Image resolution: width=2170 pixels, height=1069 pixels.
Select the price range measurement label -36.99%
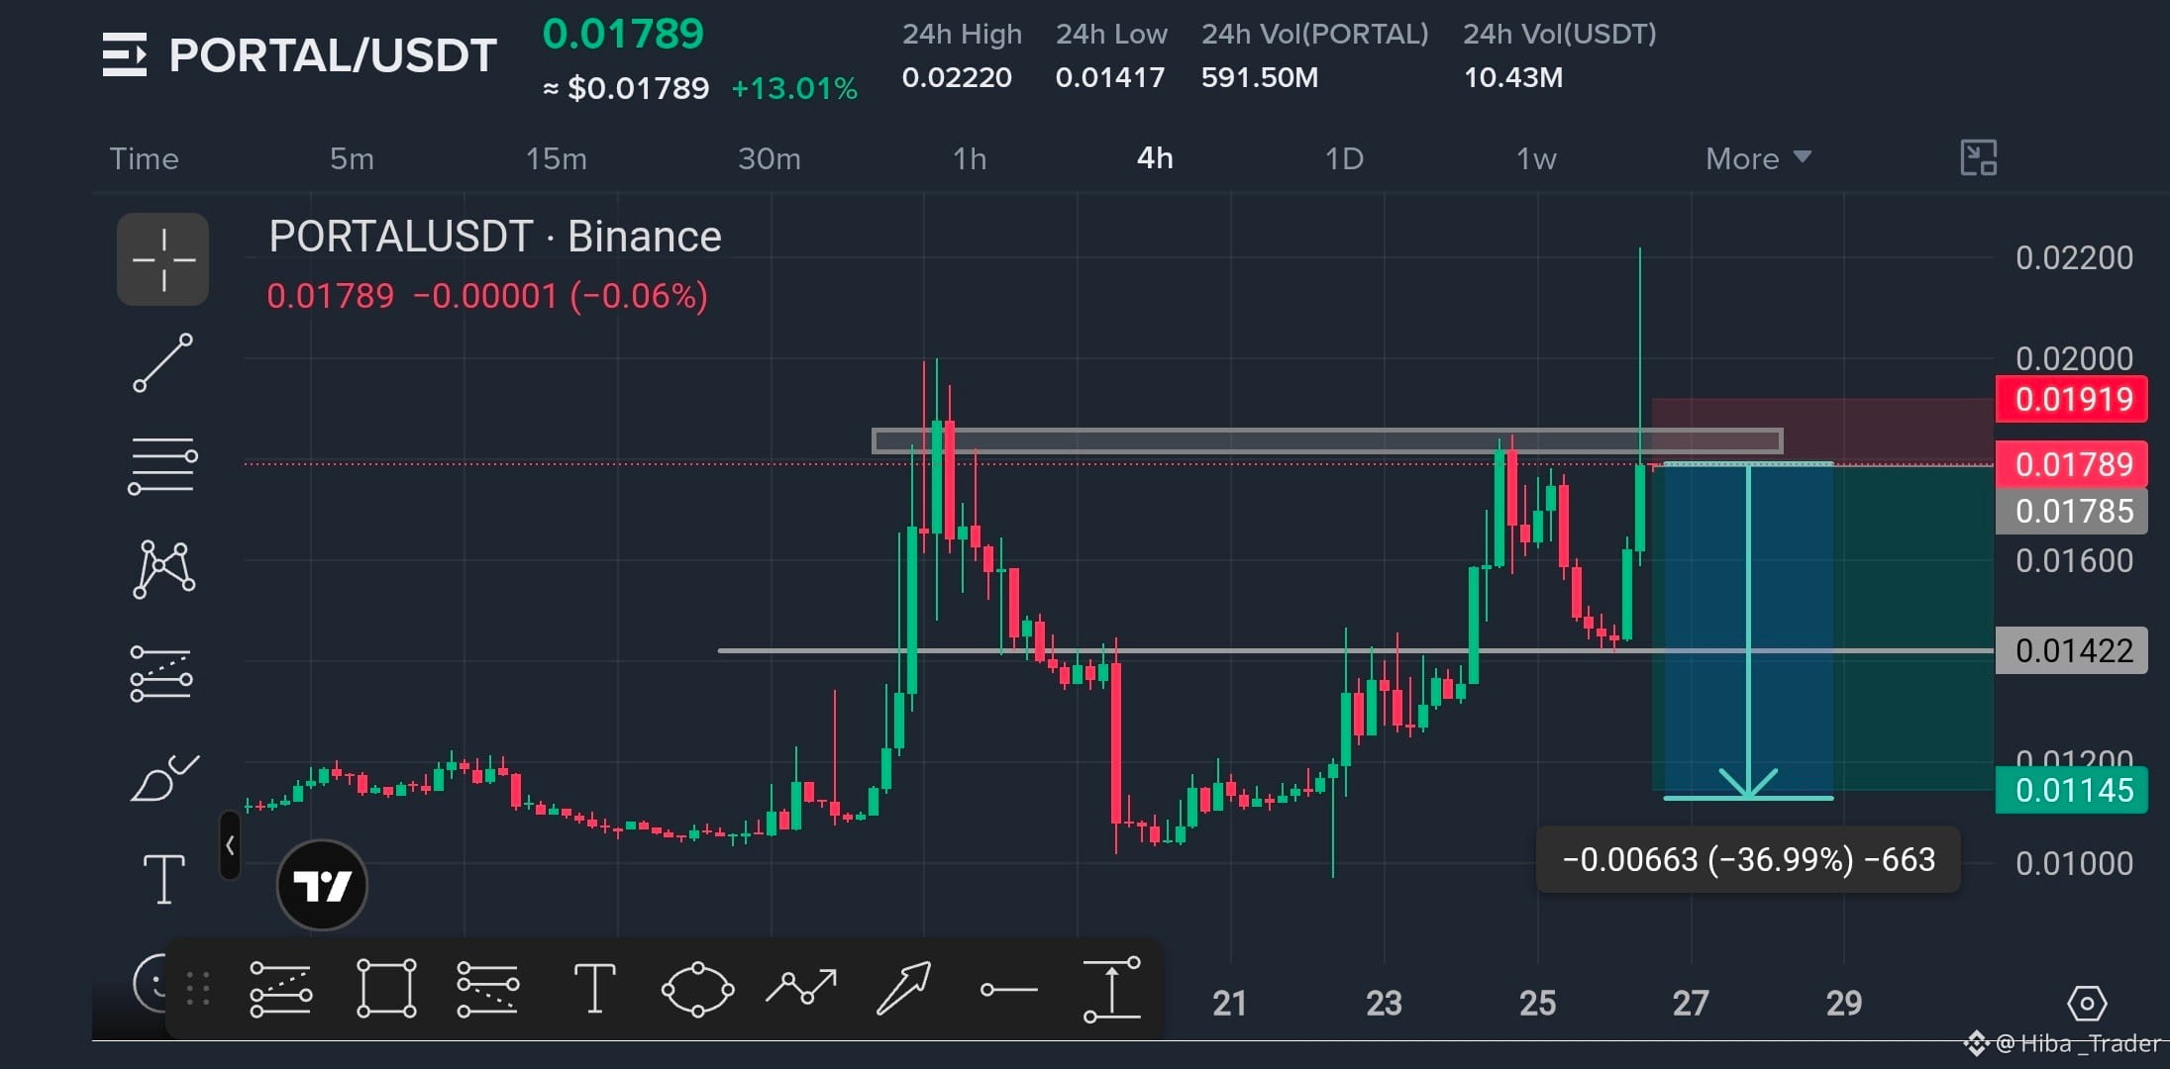[x=1748, y=859]
